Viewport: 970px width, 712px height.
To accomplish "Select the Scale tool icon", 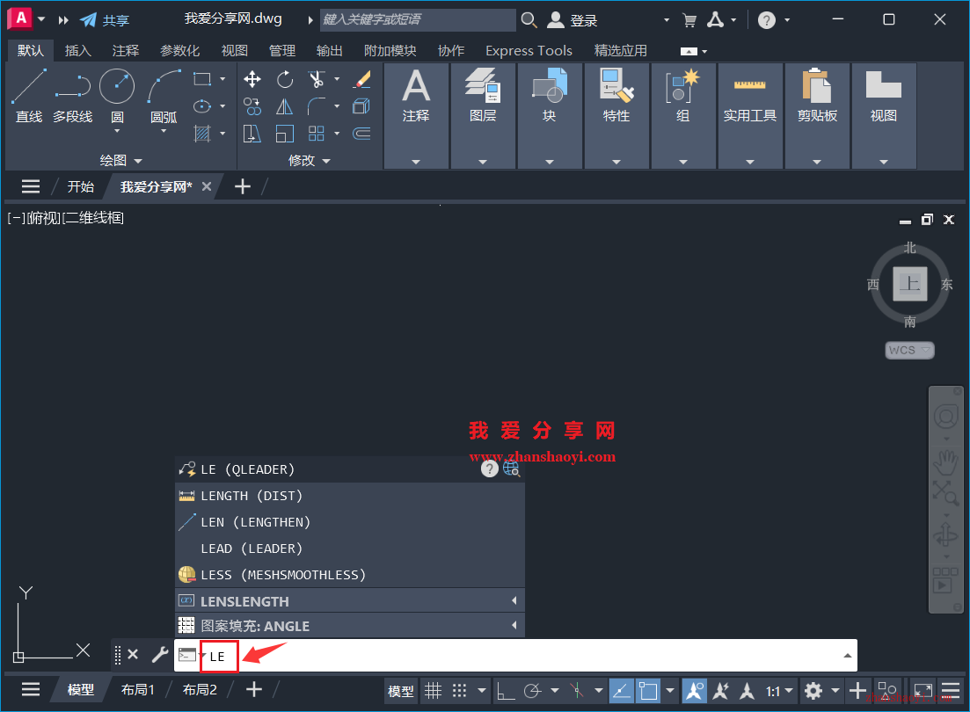I will [285, 133].
